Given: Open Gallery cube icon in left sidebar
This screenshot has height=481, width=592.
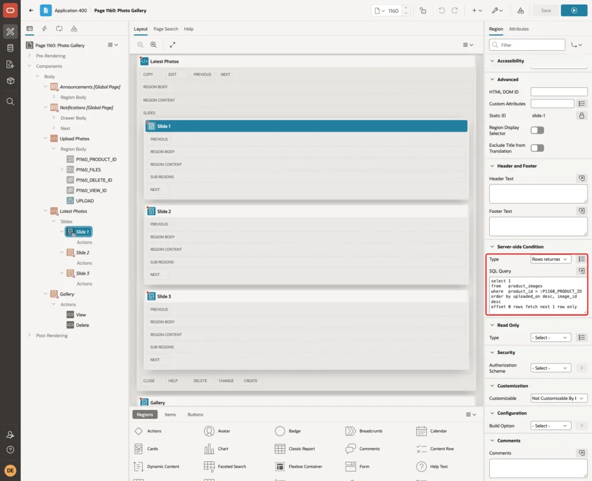Looking at the screenshot, I should [x=10, y=81].
